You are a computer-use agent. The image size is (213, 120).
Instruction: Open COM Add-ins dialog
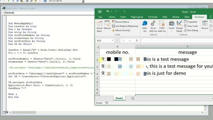[x=162, y=26]
